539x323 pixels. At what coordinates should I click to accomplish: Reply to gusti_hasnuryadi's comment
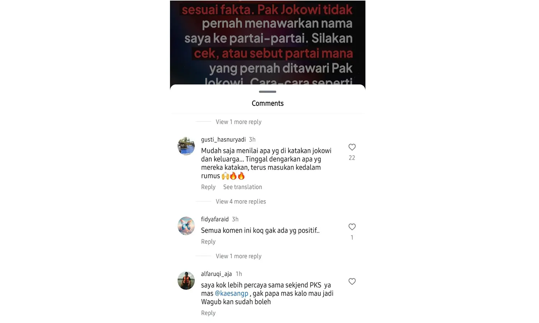[x=208, y=187]
